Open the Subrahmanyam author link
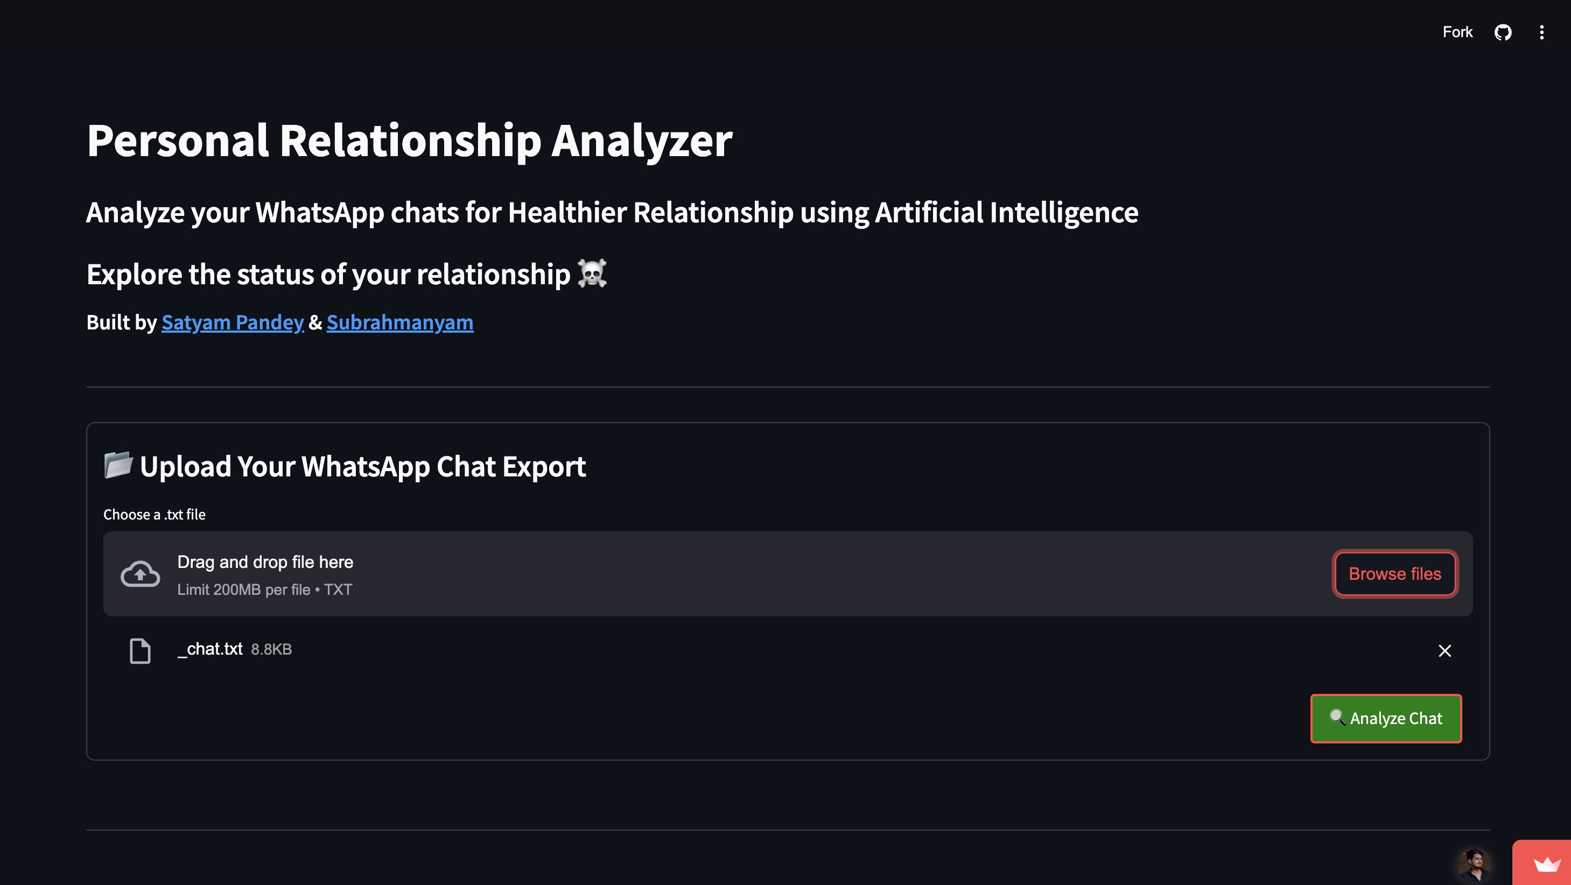This screenshot has height=885, width=1571. point(399,322)
